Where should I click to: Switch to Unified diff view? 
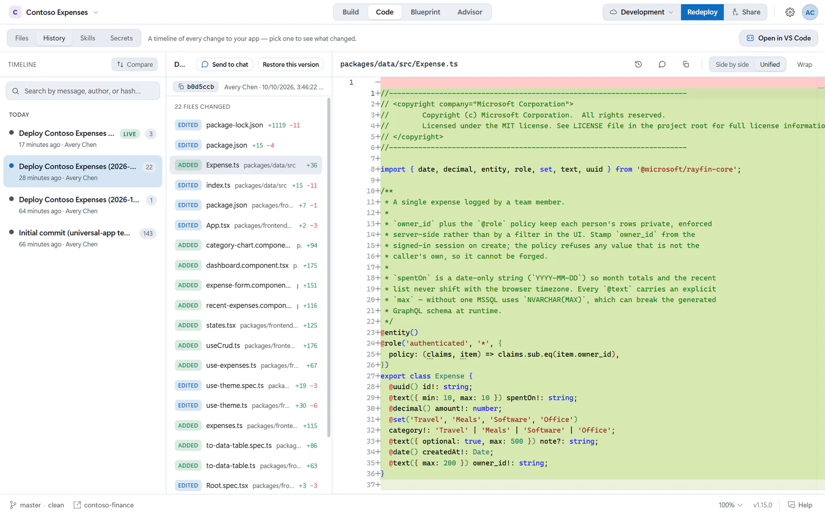[x=770, y=64]
